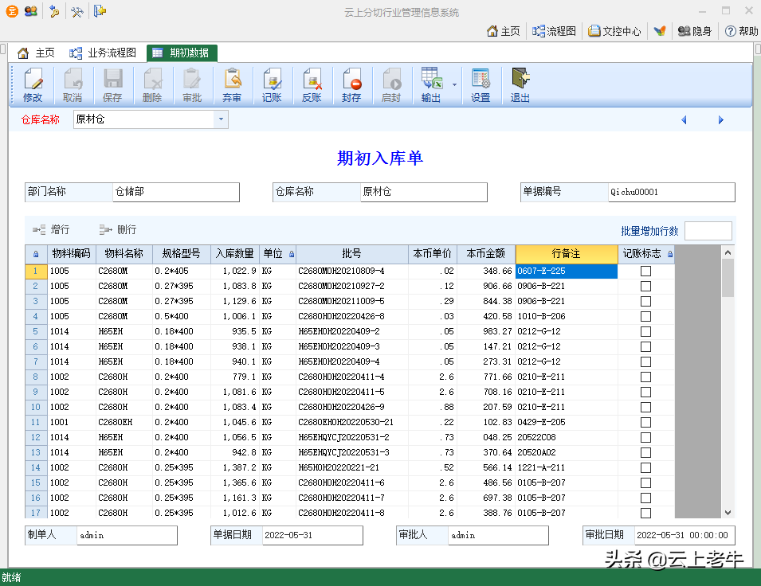The image size is (761, 586).
Task: Click the 记账 (Post) toolbar icon
Action: (x=272, y=85)
